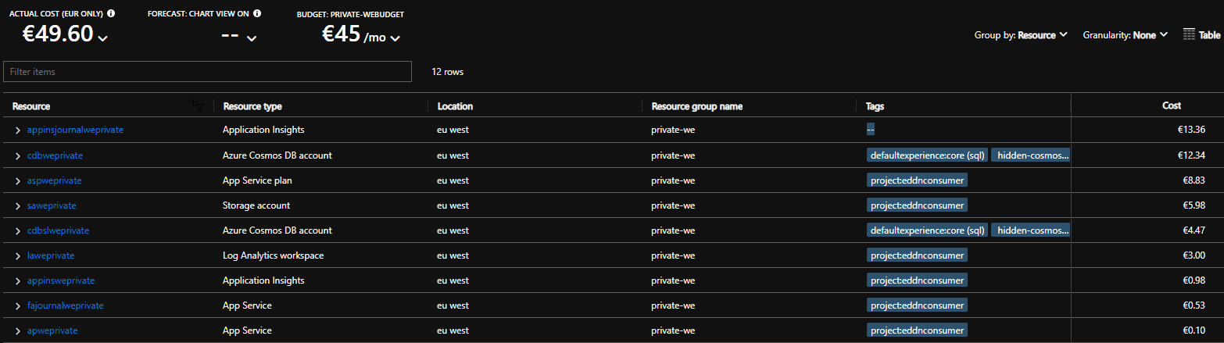This screenshot has height=343, width=1224.
Task: Change the Granularity None dropdown
Action: pyautogui.click(x=1126, y=35)
